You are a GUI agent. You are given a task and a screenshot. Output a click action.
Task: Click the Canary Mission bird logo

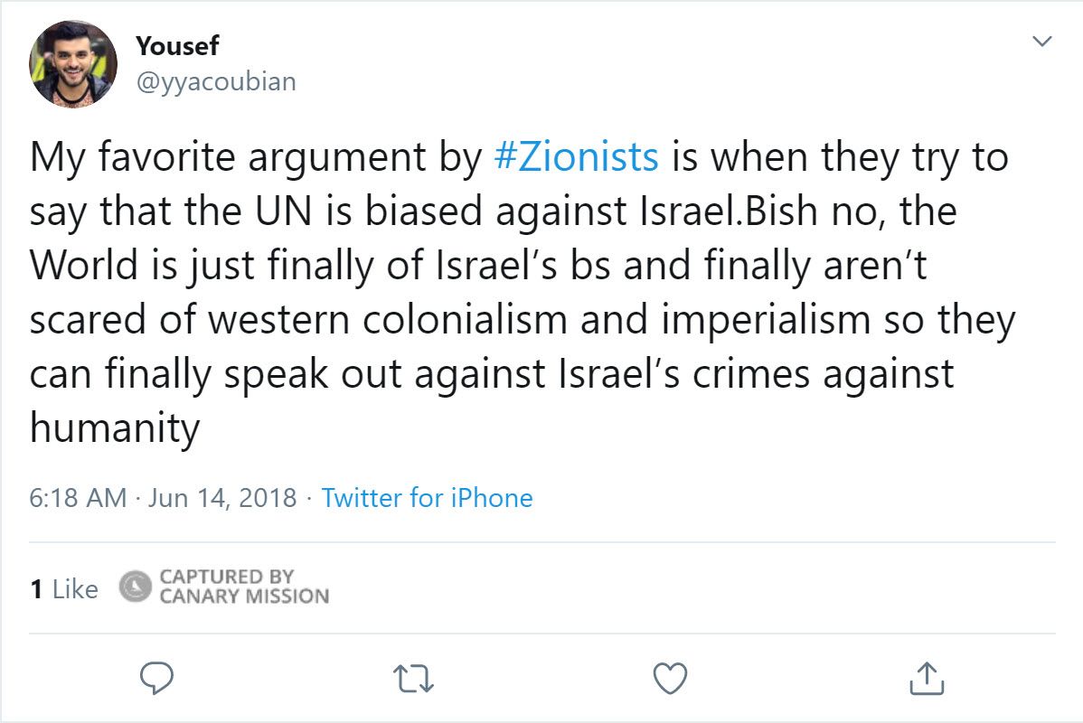pos(135,587)
